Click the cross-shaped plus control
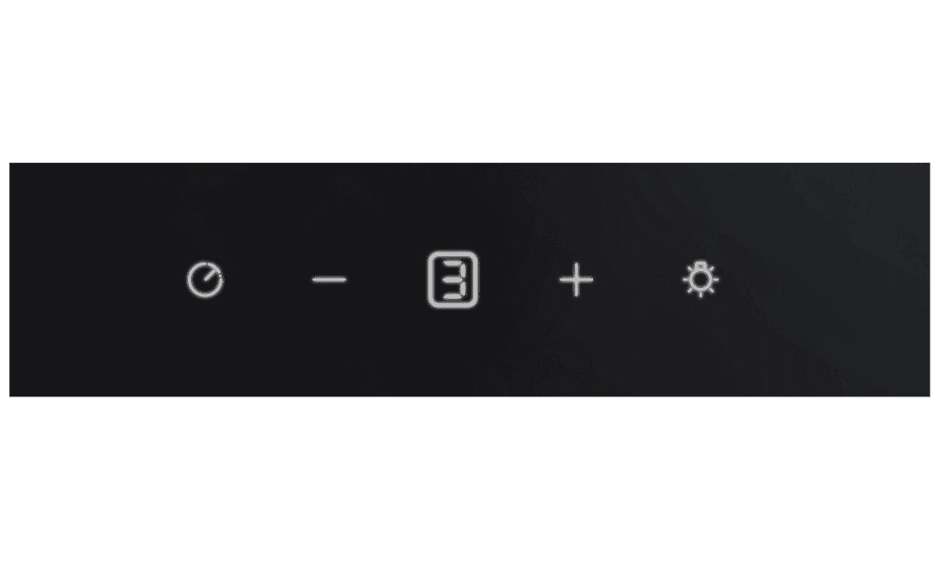This screenshot has width=940, height=561. point(576,280)
